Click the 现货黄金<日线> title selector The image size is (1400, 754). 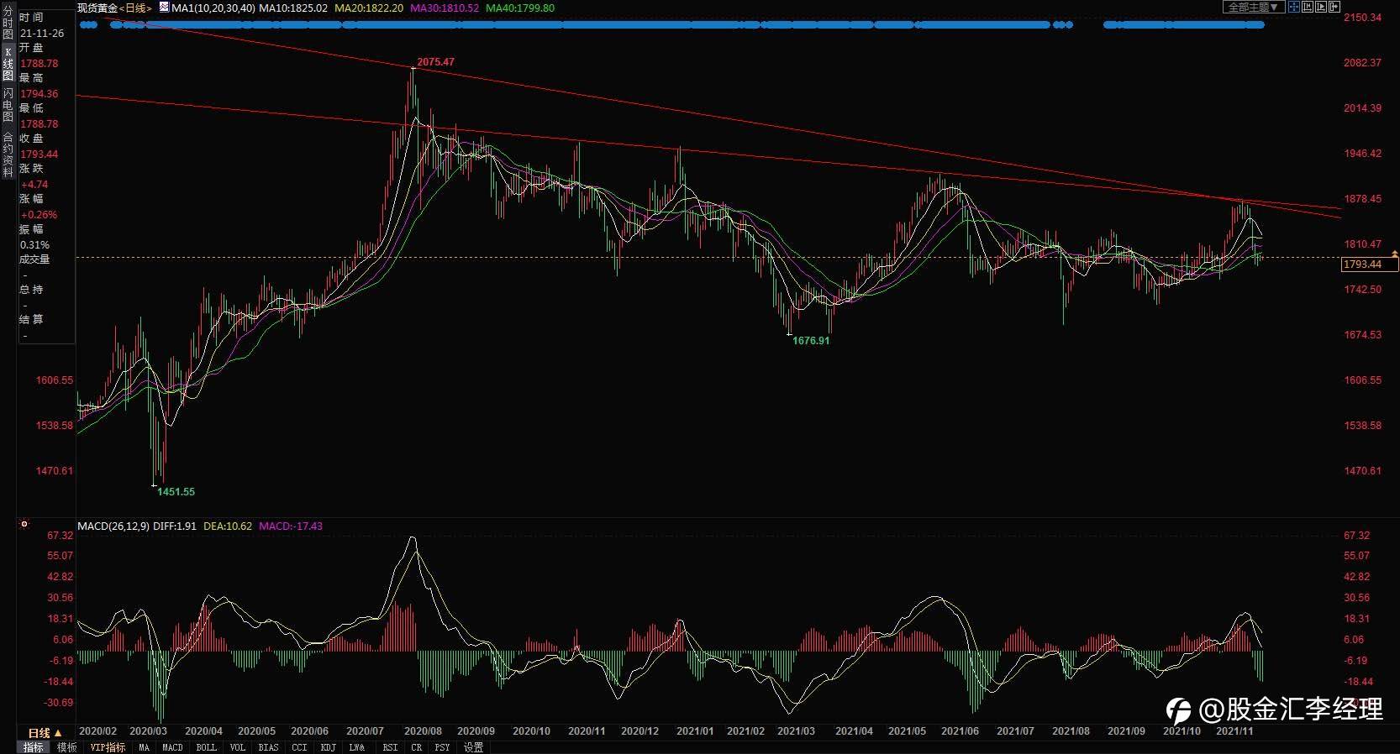point(114,8)
